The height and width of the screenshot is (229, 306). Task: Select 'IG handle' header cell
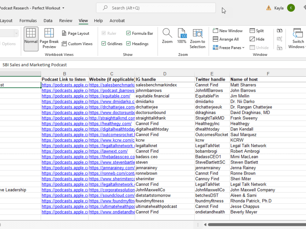click(x=165, y=79)
